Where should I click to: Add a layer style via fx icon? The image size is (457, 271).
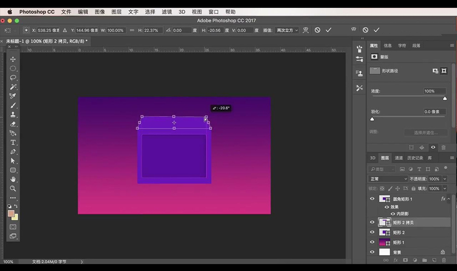click(396, 260)
